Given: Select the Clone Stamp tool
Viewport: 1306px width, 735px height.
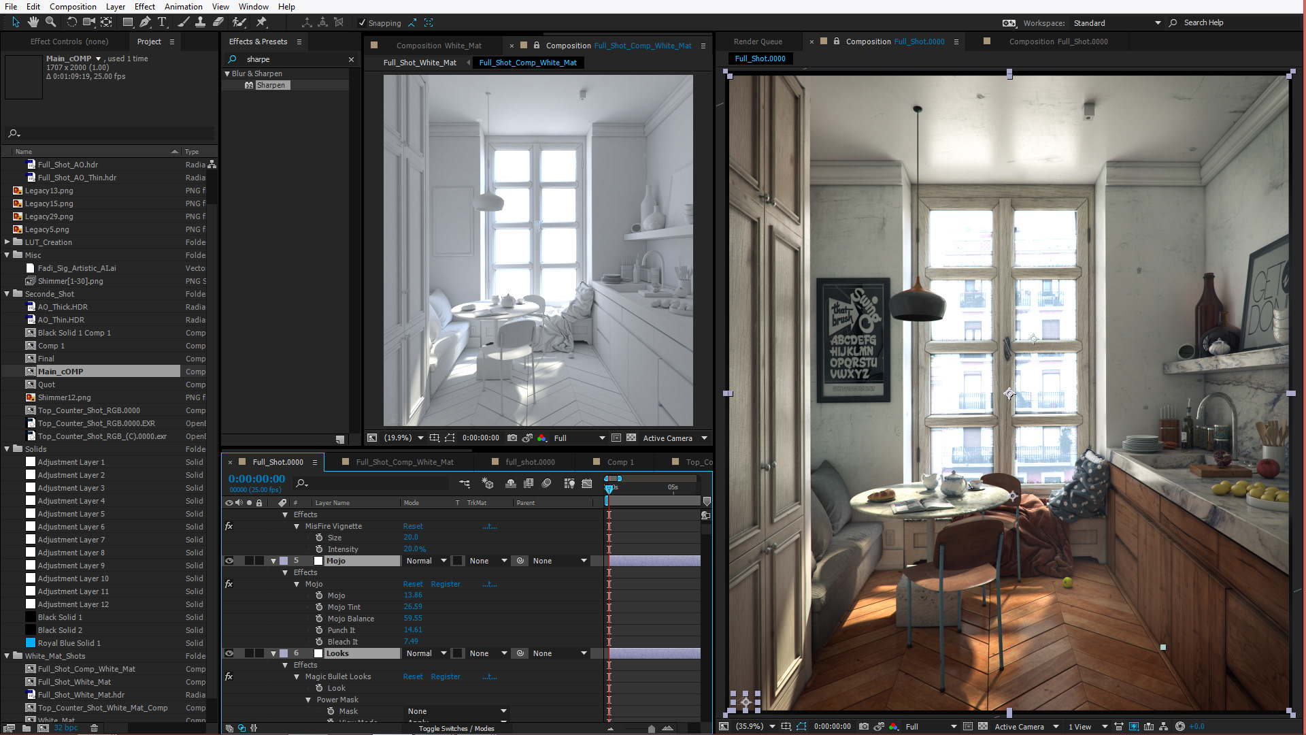Looking at the screenshot, I should coord(200,22).
